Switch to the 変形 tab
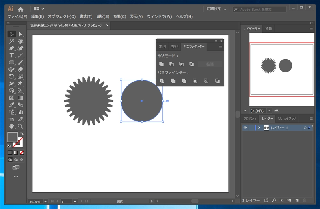The width and height of the screenshot is (320, 209). 162,47
